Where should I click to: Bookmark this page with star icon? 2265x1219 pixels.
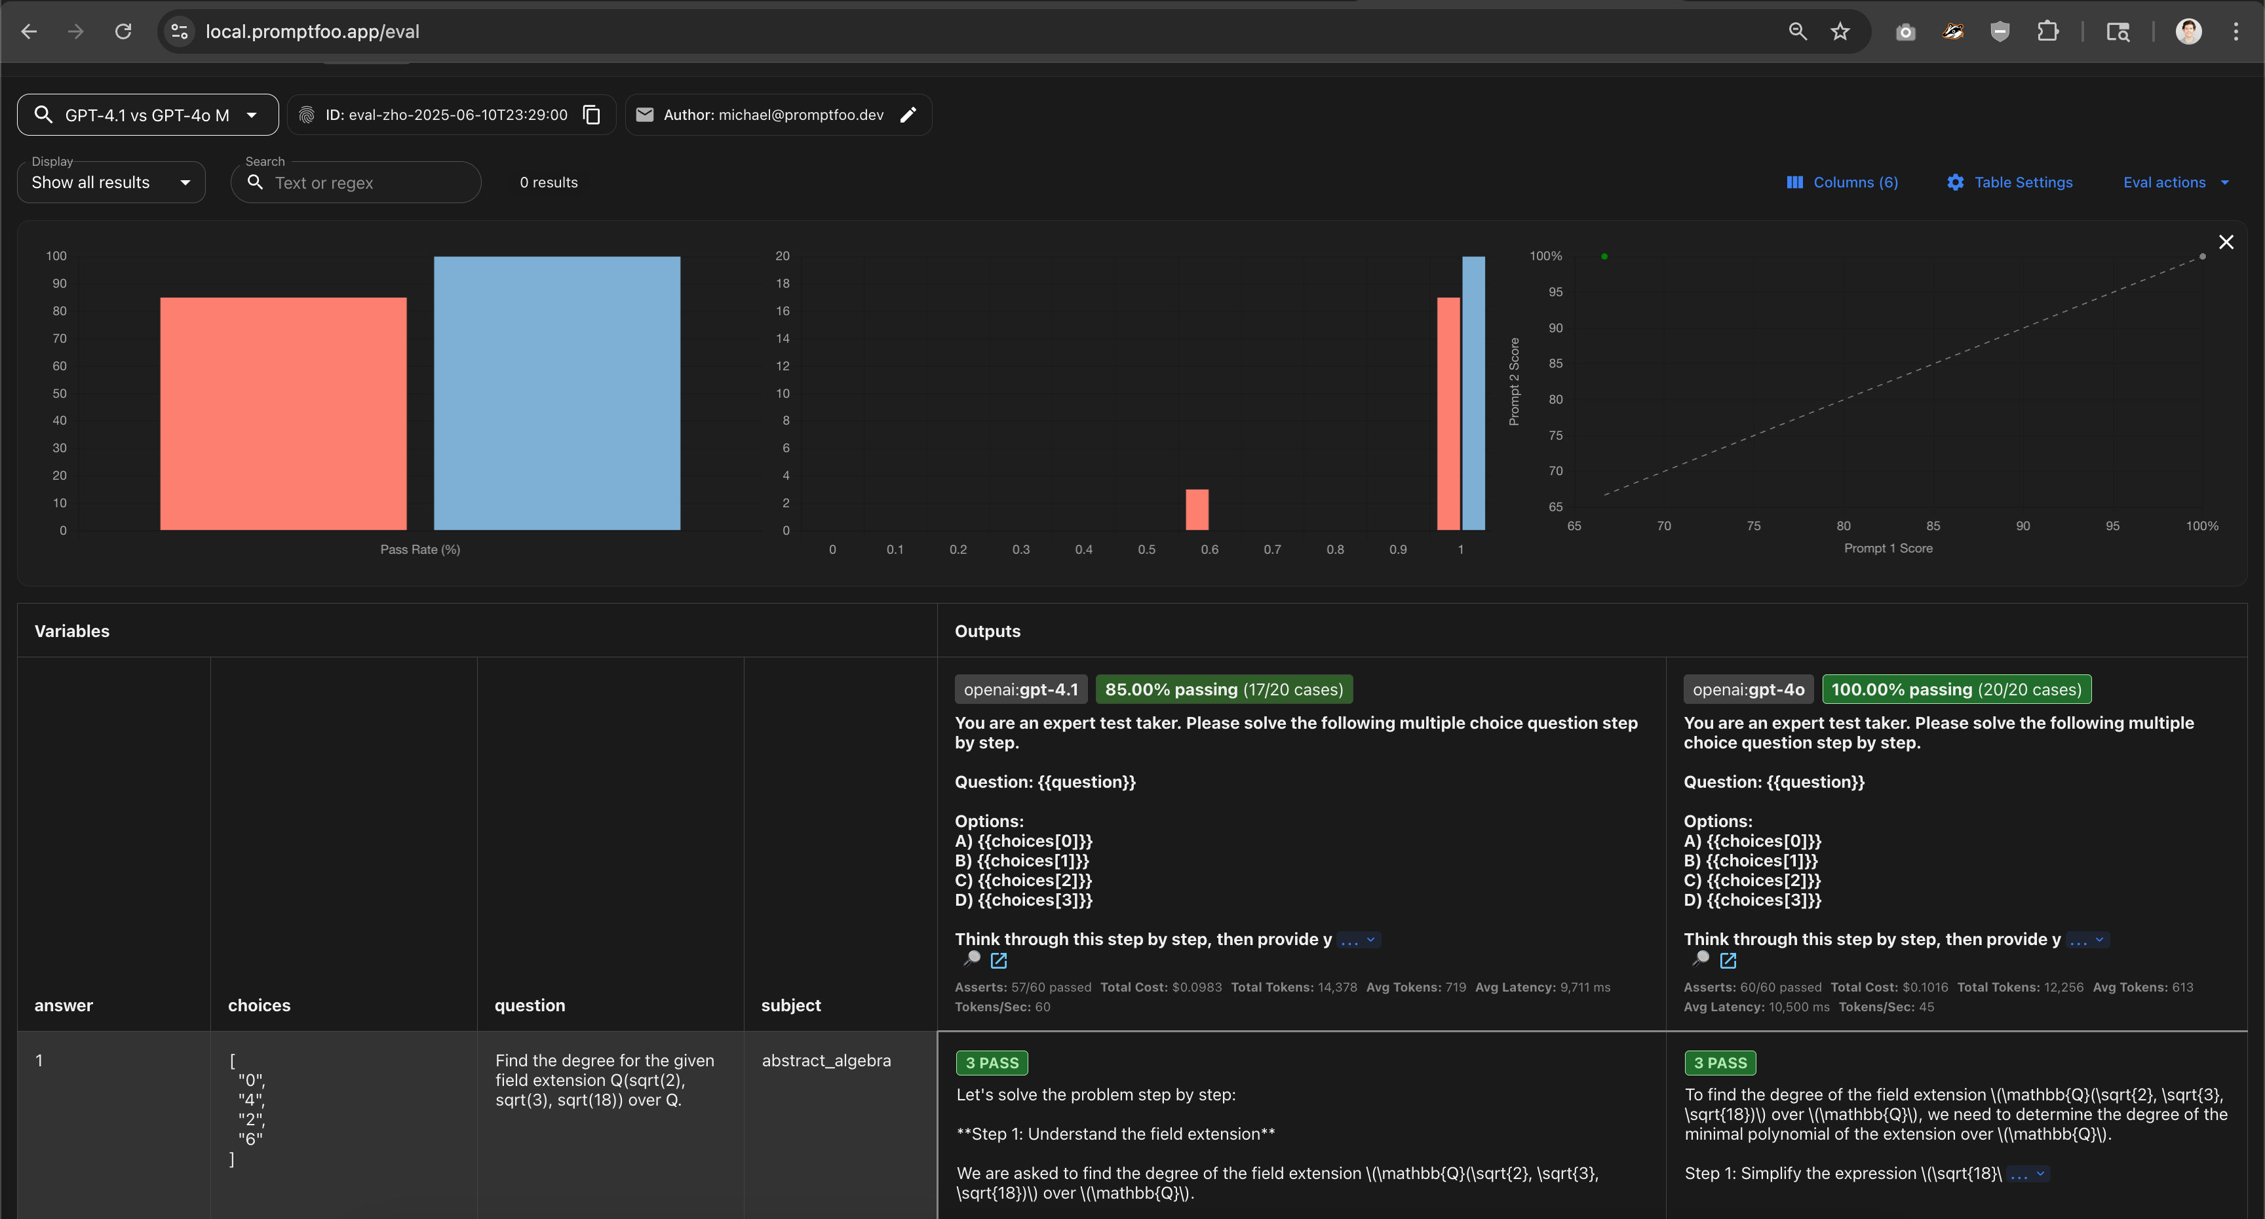[1840, 31]
